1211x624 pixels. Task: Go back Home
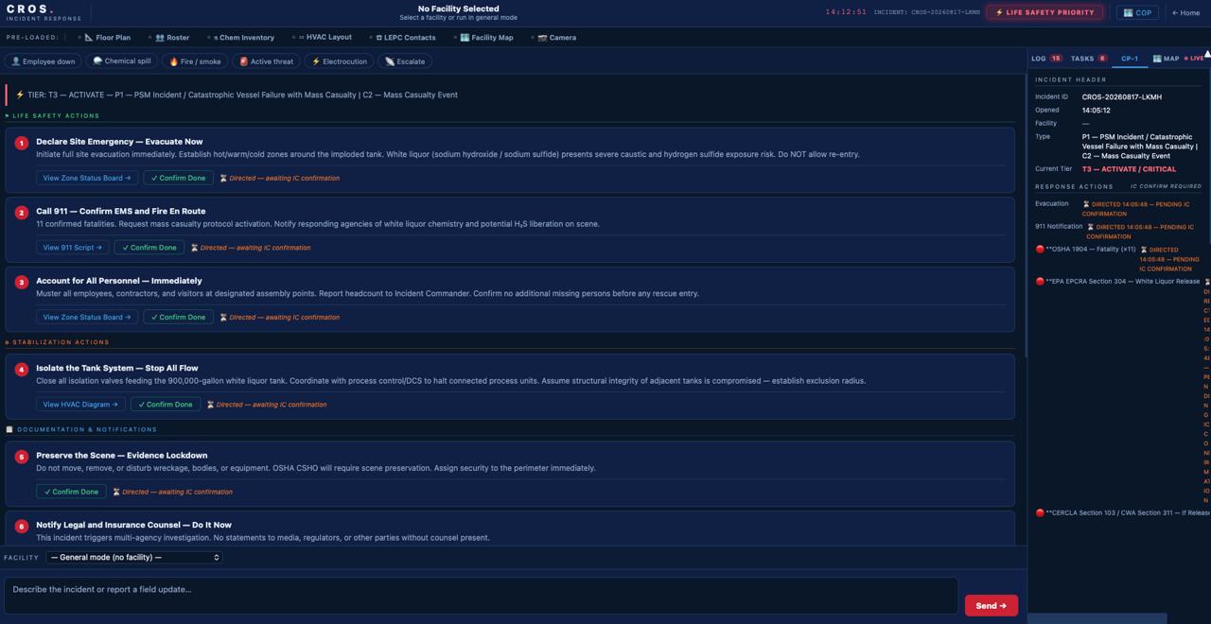point(1186,12)
